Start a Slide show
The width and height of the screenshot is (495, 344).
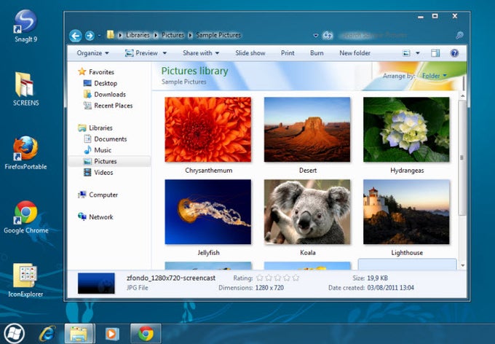tap(250, 53)
